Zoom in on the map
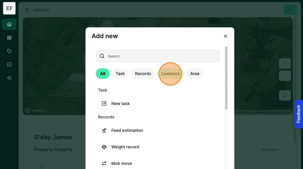Image resolution: width=303 pixels, height=169 pixels. (x=285, y=63)
